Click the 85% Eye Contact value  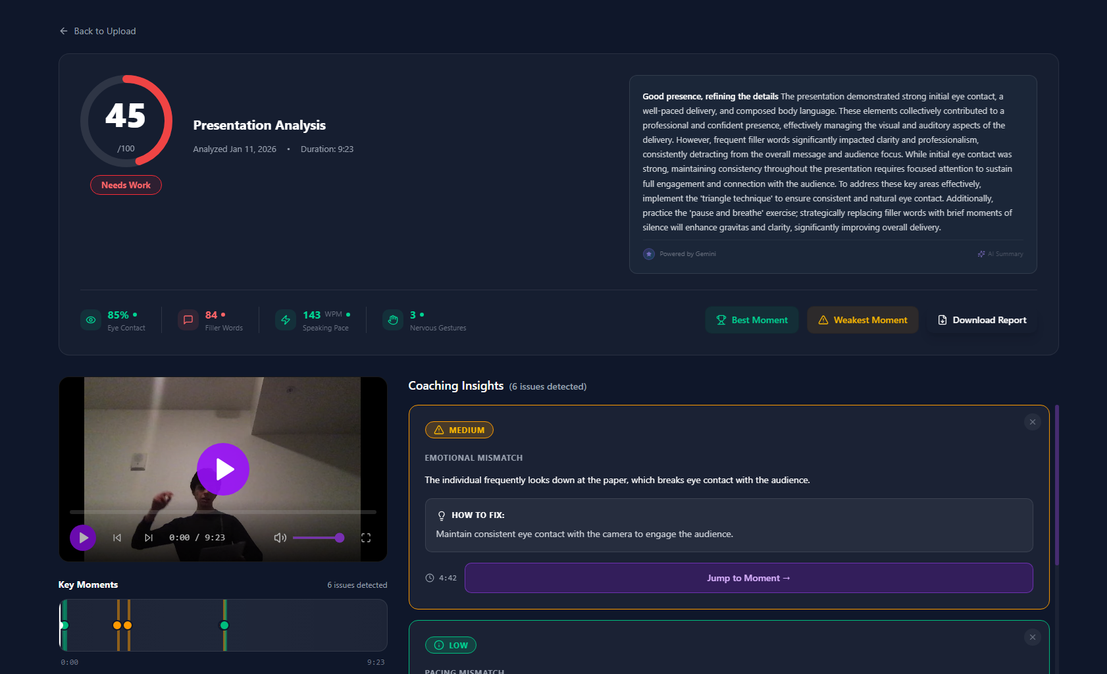pos(118,315)
